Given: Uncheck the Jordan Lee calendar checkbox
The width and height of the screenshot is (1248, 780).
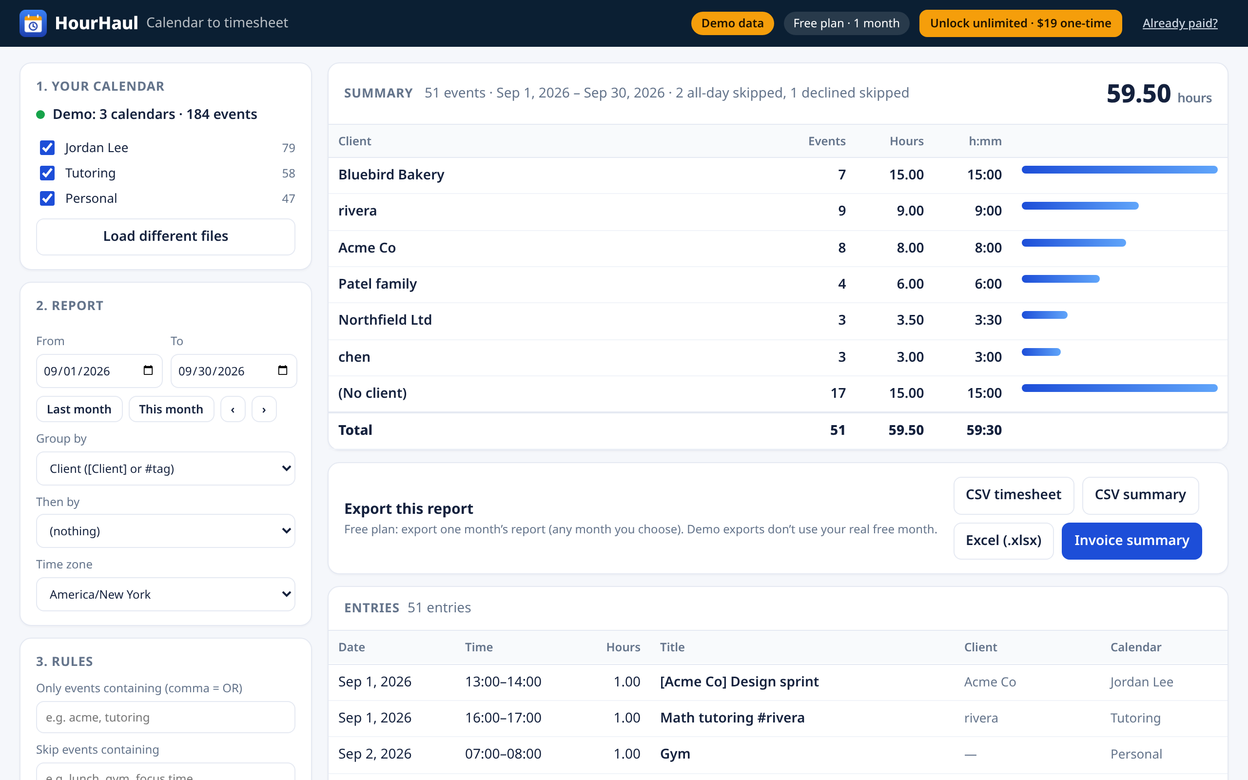Looking at the screenshot, I should (47, 148).
